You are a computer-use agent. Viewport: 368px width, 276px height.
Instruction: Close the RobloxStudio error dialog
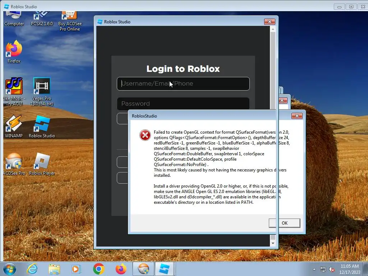(297, 116)
